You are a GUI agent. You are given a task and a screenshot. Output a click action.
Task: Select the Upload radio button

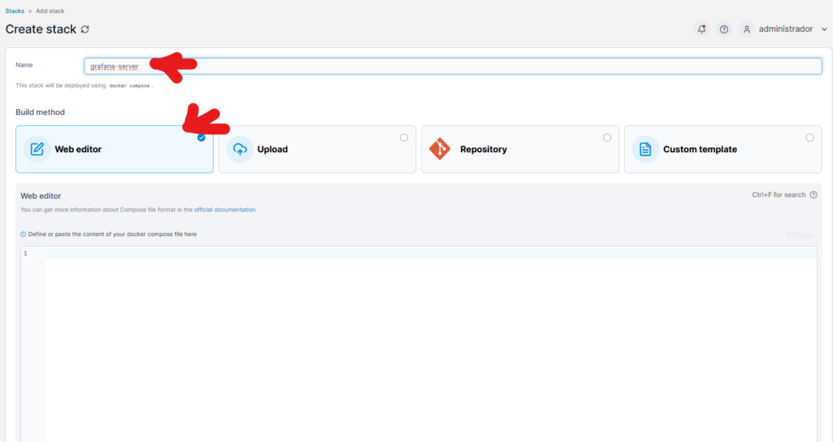(404, 138)
